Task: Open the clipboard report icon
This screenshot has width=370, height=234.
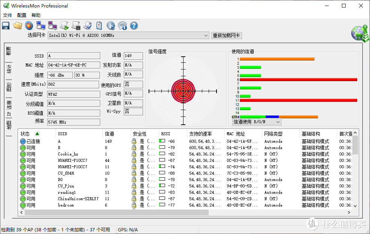Action: coord(99,25)
